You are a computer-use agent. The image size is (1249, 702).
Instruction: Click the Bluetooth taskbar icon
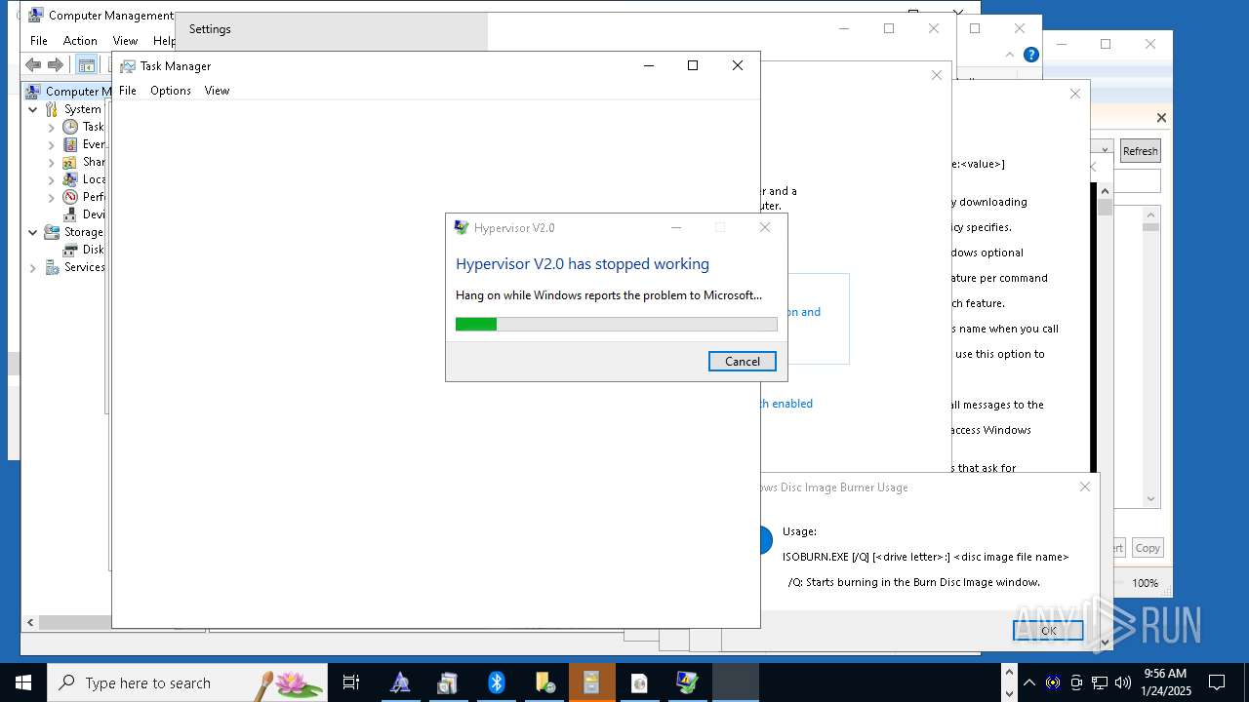tap(496, 682)
